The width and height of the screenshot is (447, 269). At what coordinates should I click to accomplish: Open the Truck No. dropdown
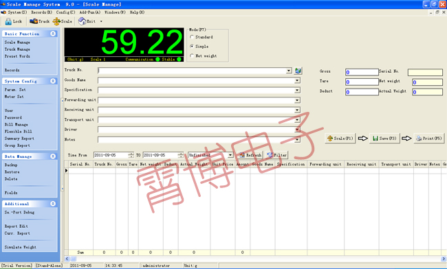(289, 71)
